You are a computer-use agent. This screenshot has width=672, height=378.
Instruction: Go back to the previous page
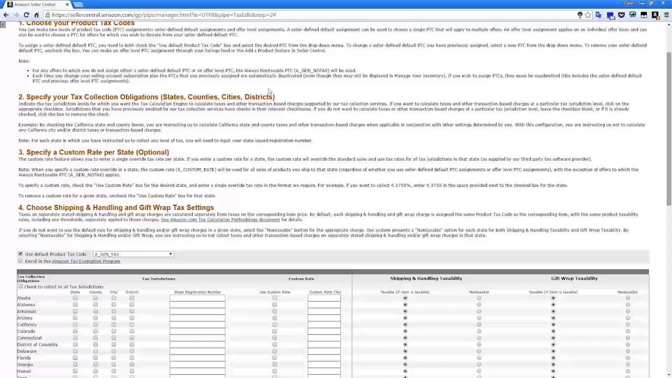[6, 15]
